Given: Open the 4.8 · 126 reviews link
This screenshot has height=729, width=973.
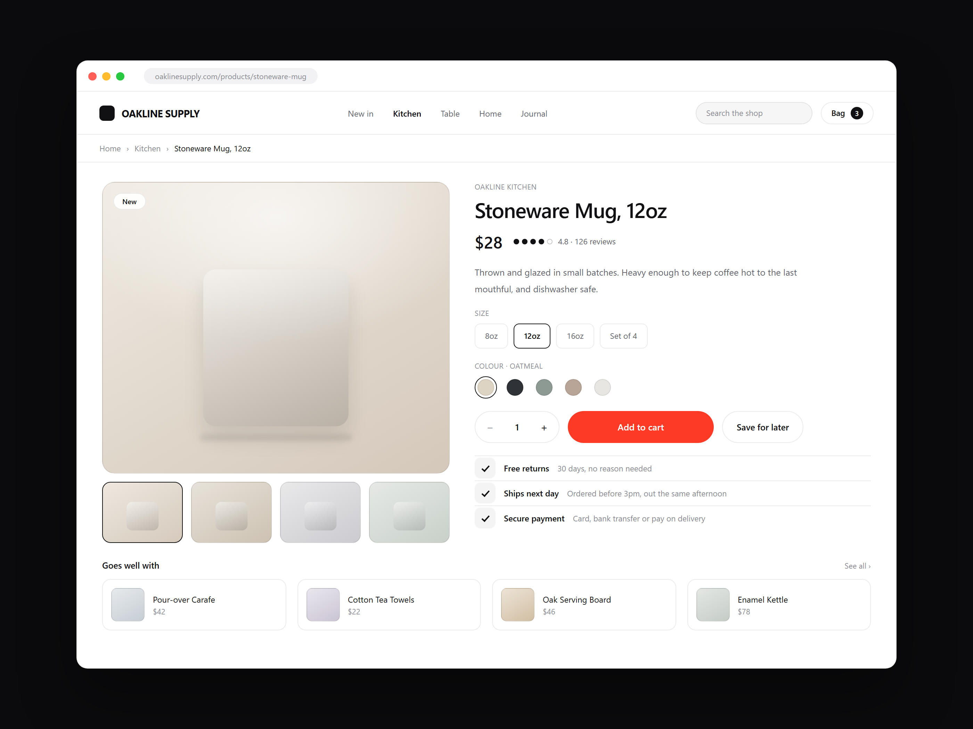Looking at the screenshot, I should pos(586,242).
